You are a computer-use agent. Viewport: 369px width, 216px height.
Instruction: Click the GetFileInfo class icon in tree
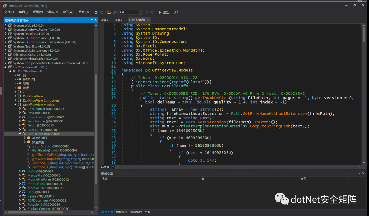pos(24,134)
